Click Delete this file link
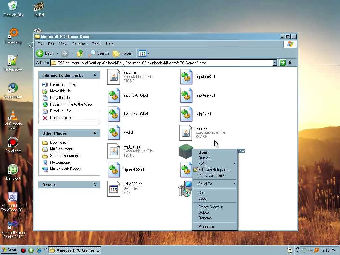The width and height of the screenshot is (340, 255). (61, 117)
